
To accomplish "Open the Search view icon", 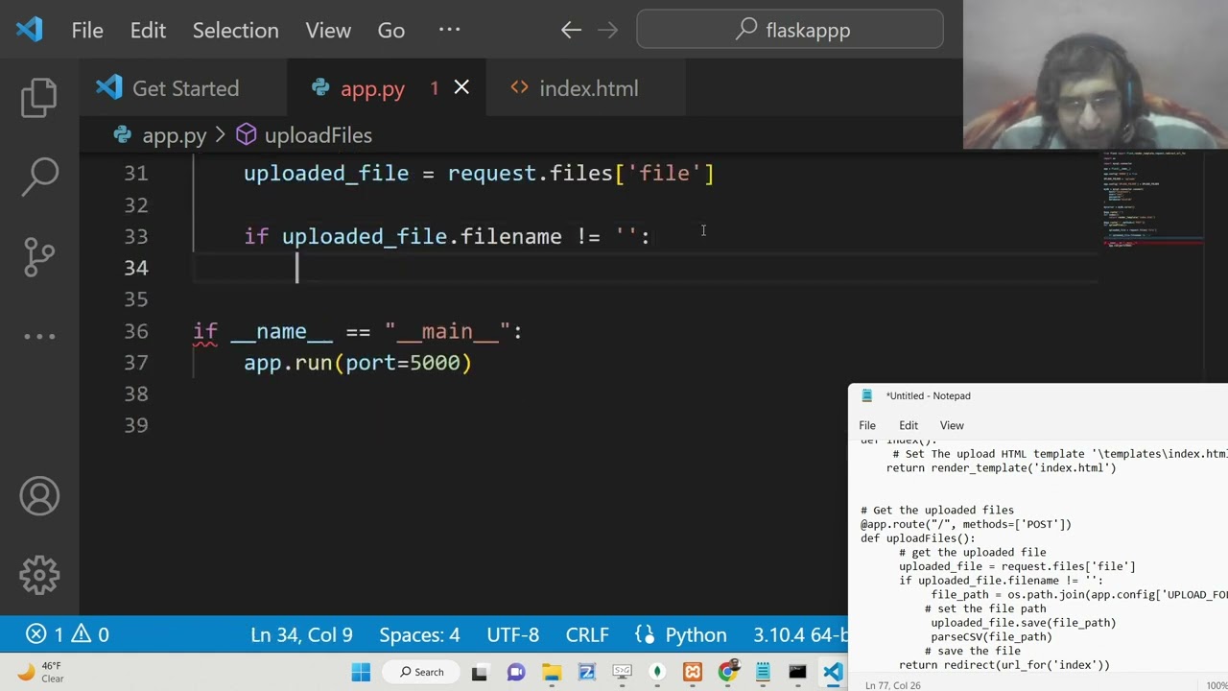I will [39, 177].
